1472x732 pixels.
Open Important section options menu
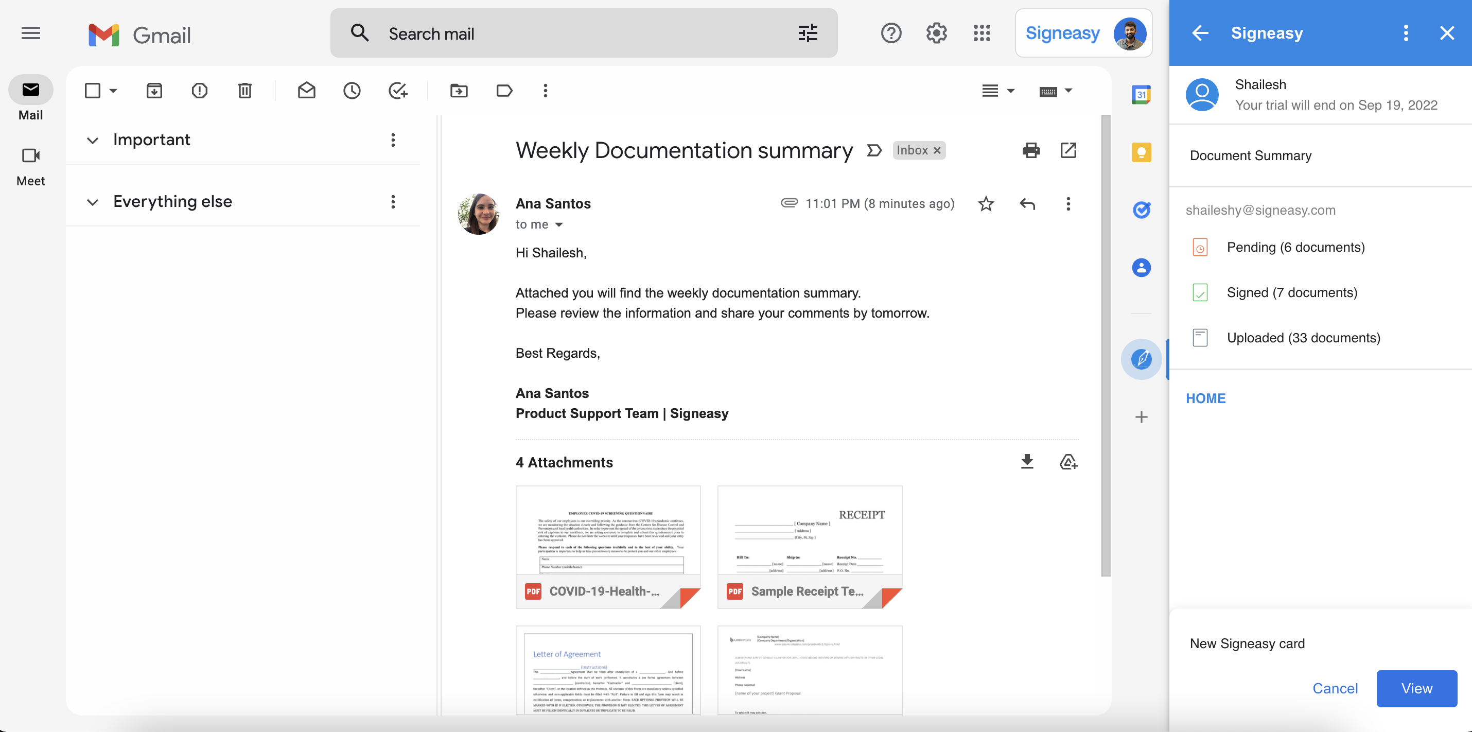coord(393,140)
